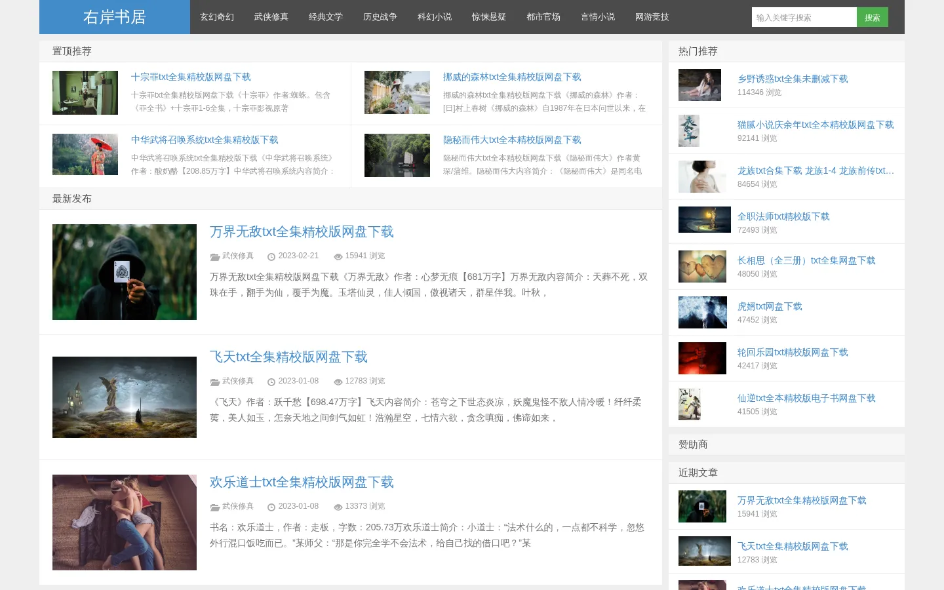Image resolution: width=944 pixels, height=590 pixels.
Task: Open 长相思（全三册）txt全集 link
Action: (806, 260)
